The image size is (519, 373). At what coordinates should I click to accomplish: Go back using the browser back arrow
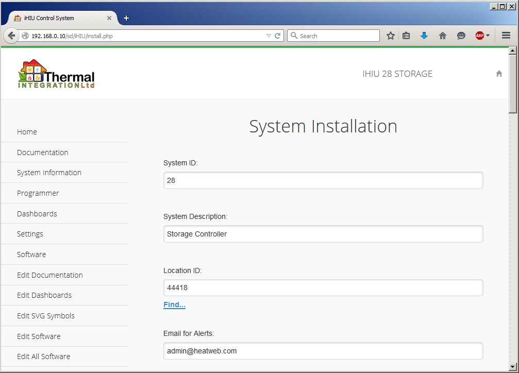[x=11, y=36]
